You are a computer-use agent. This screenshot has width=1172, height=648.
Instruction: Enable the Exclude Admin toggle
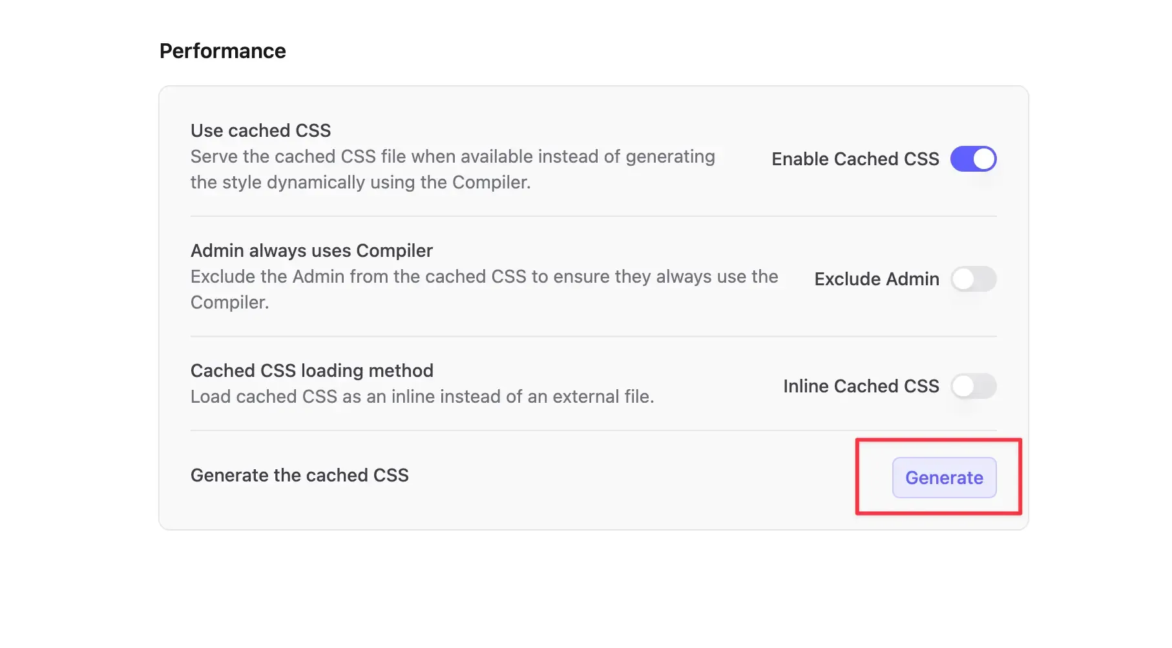click(973, 279)
